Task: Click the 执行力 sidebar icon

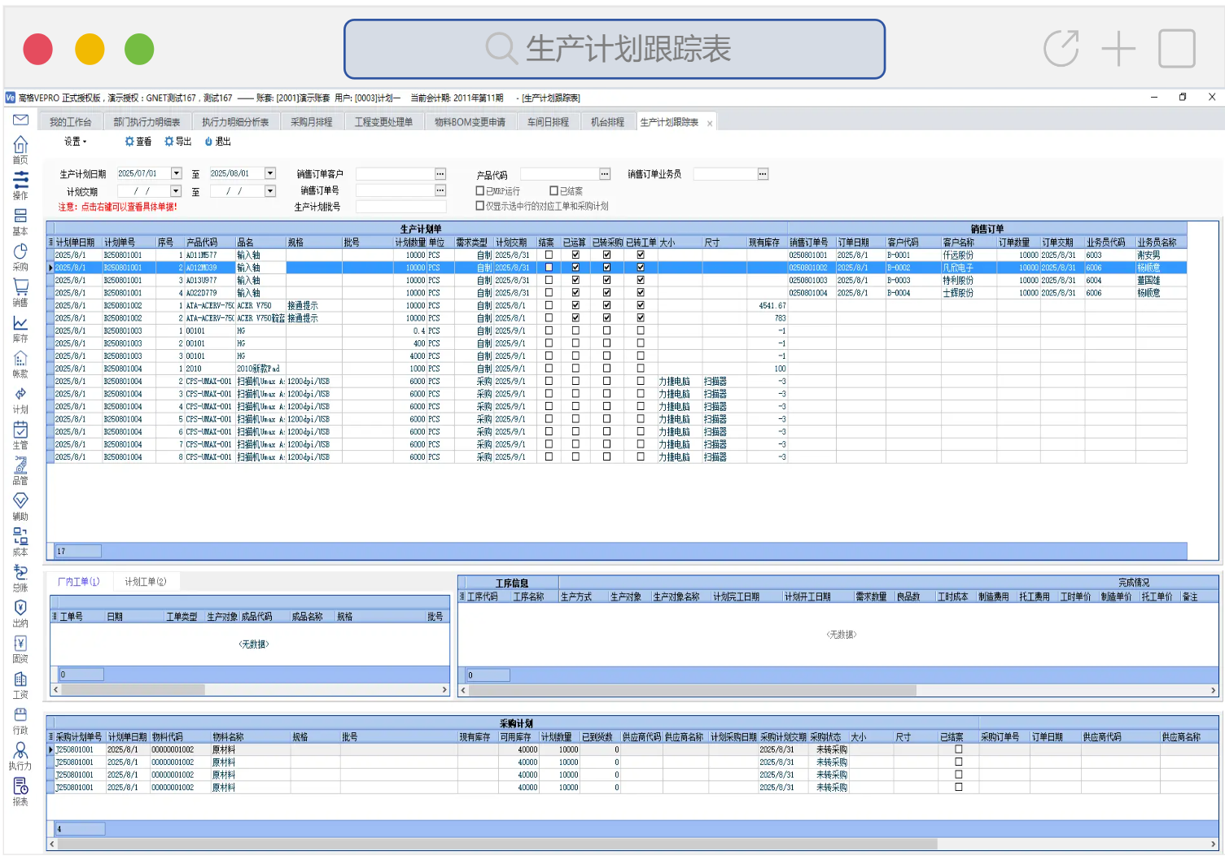Action: (20, 754)
